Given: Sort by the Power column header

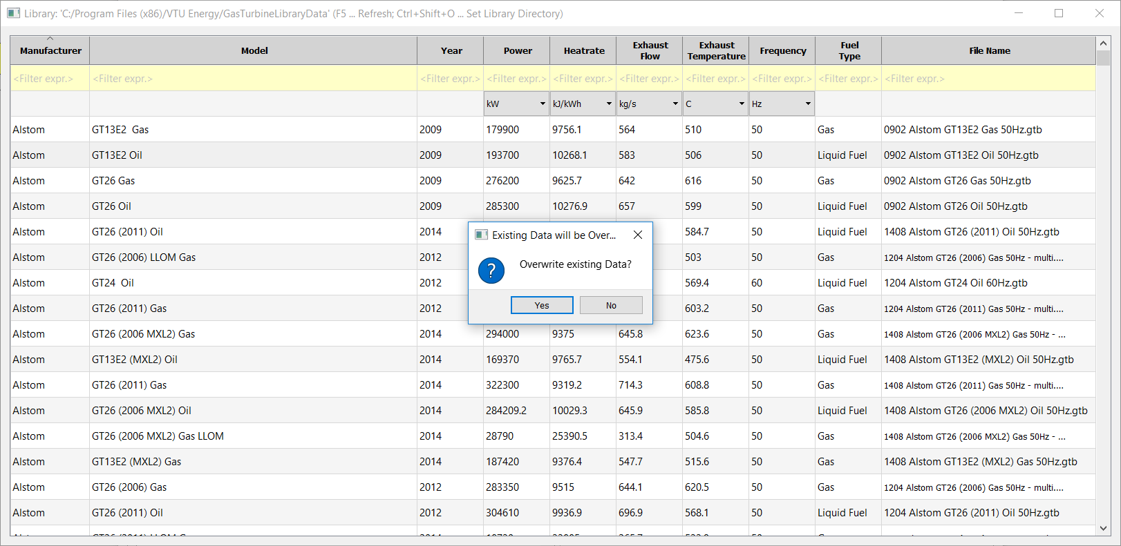Looking at the screenshot, I should (x=517, y=50).
